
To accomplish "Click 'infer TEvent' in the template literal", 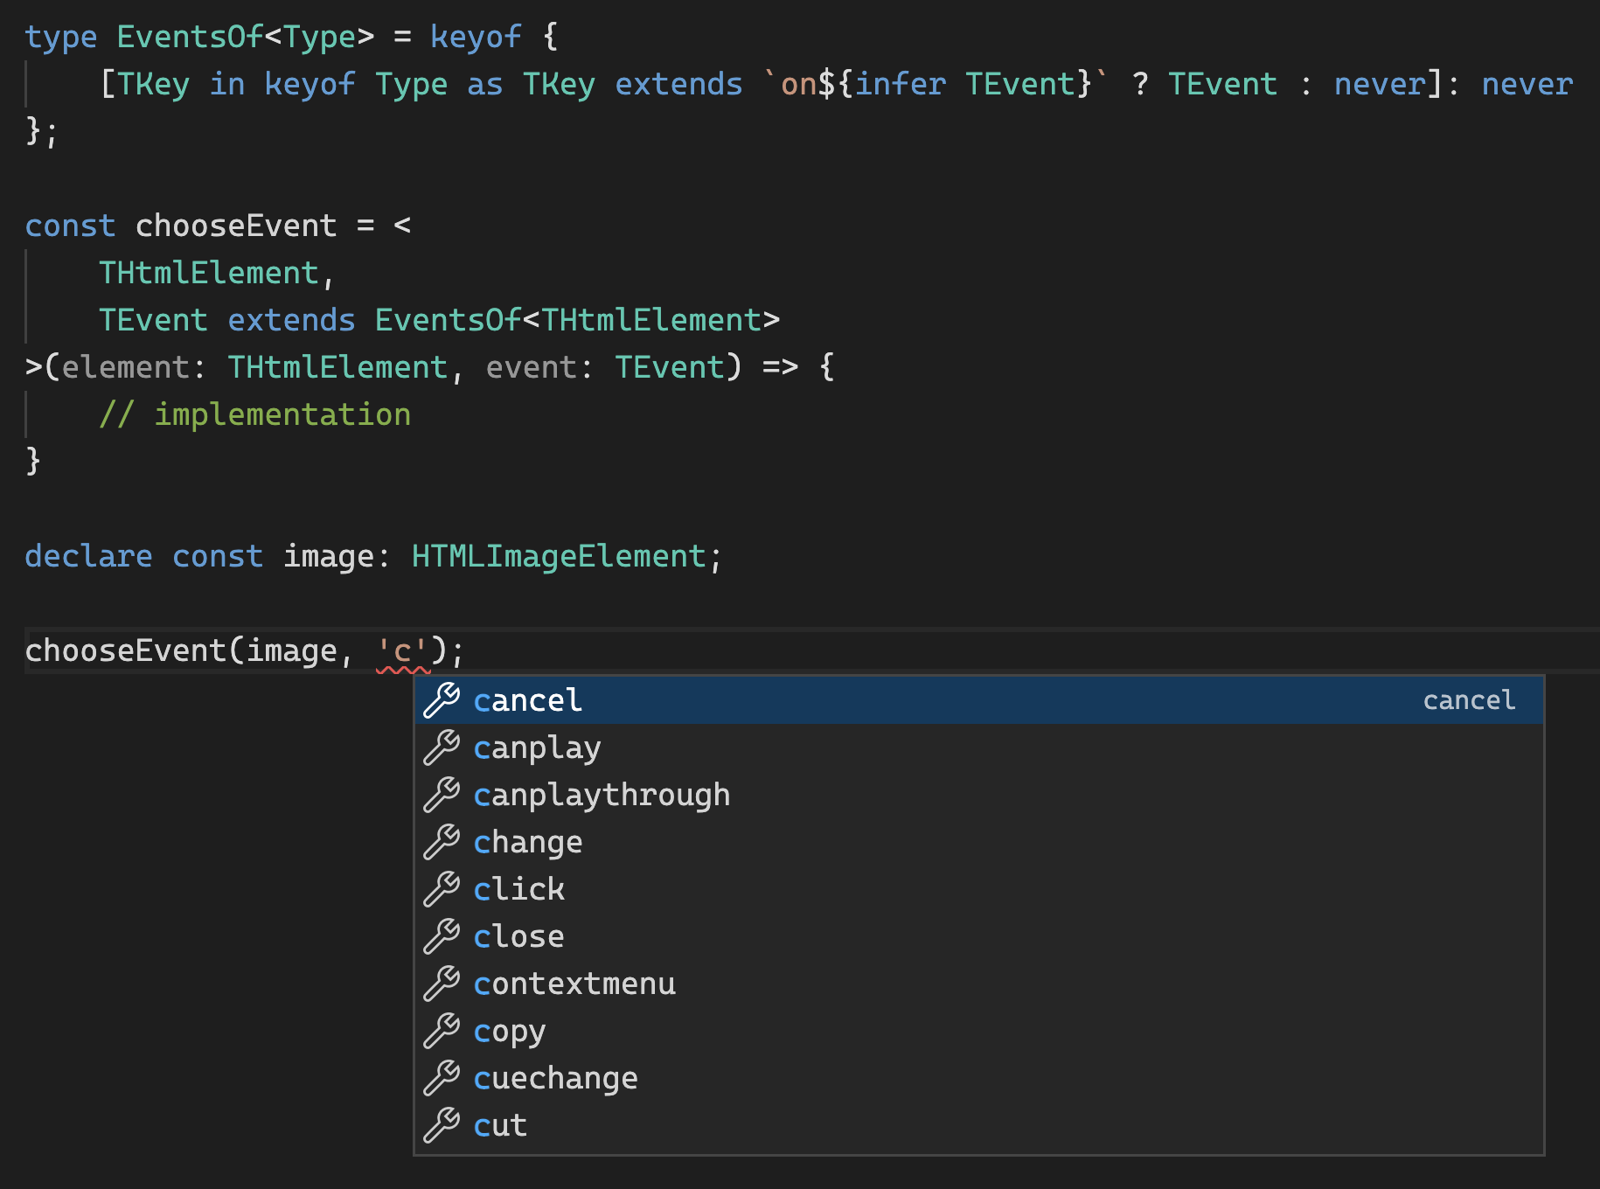I will [965, 84].
